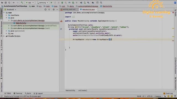
Task: Click the Sync/Refresh toolbar icon
Action: tap(9, 2)
